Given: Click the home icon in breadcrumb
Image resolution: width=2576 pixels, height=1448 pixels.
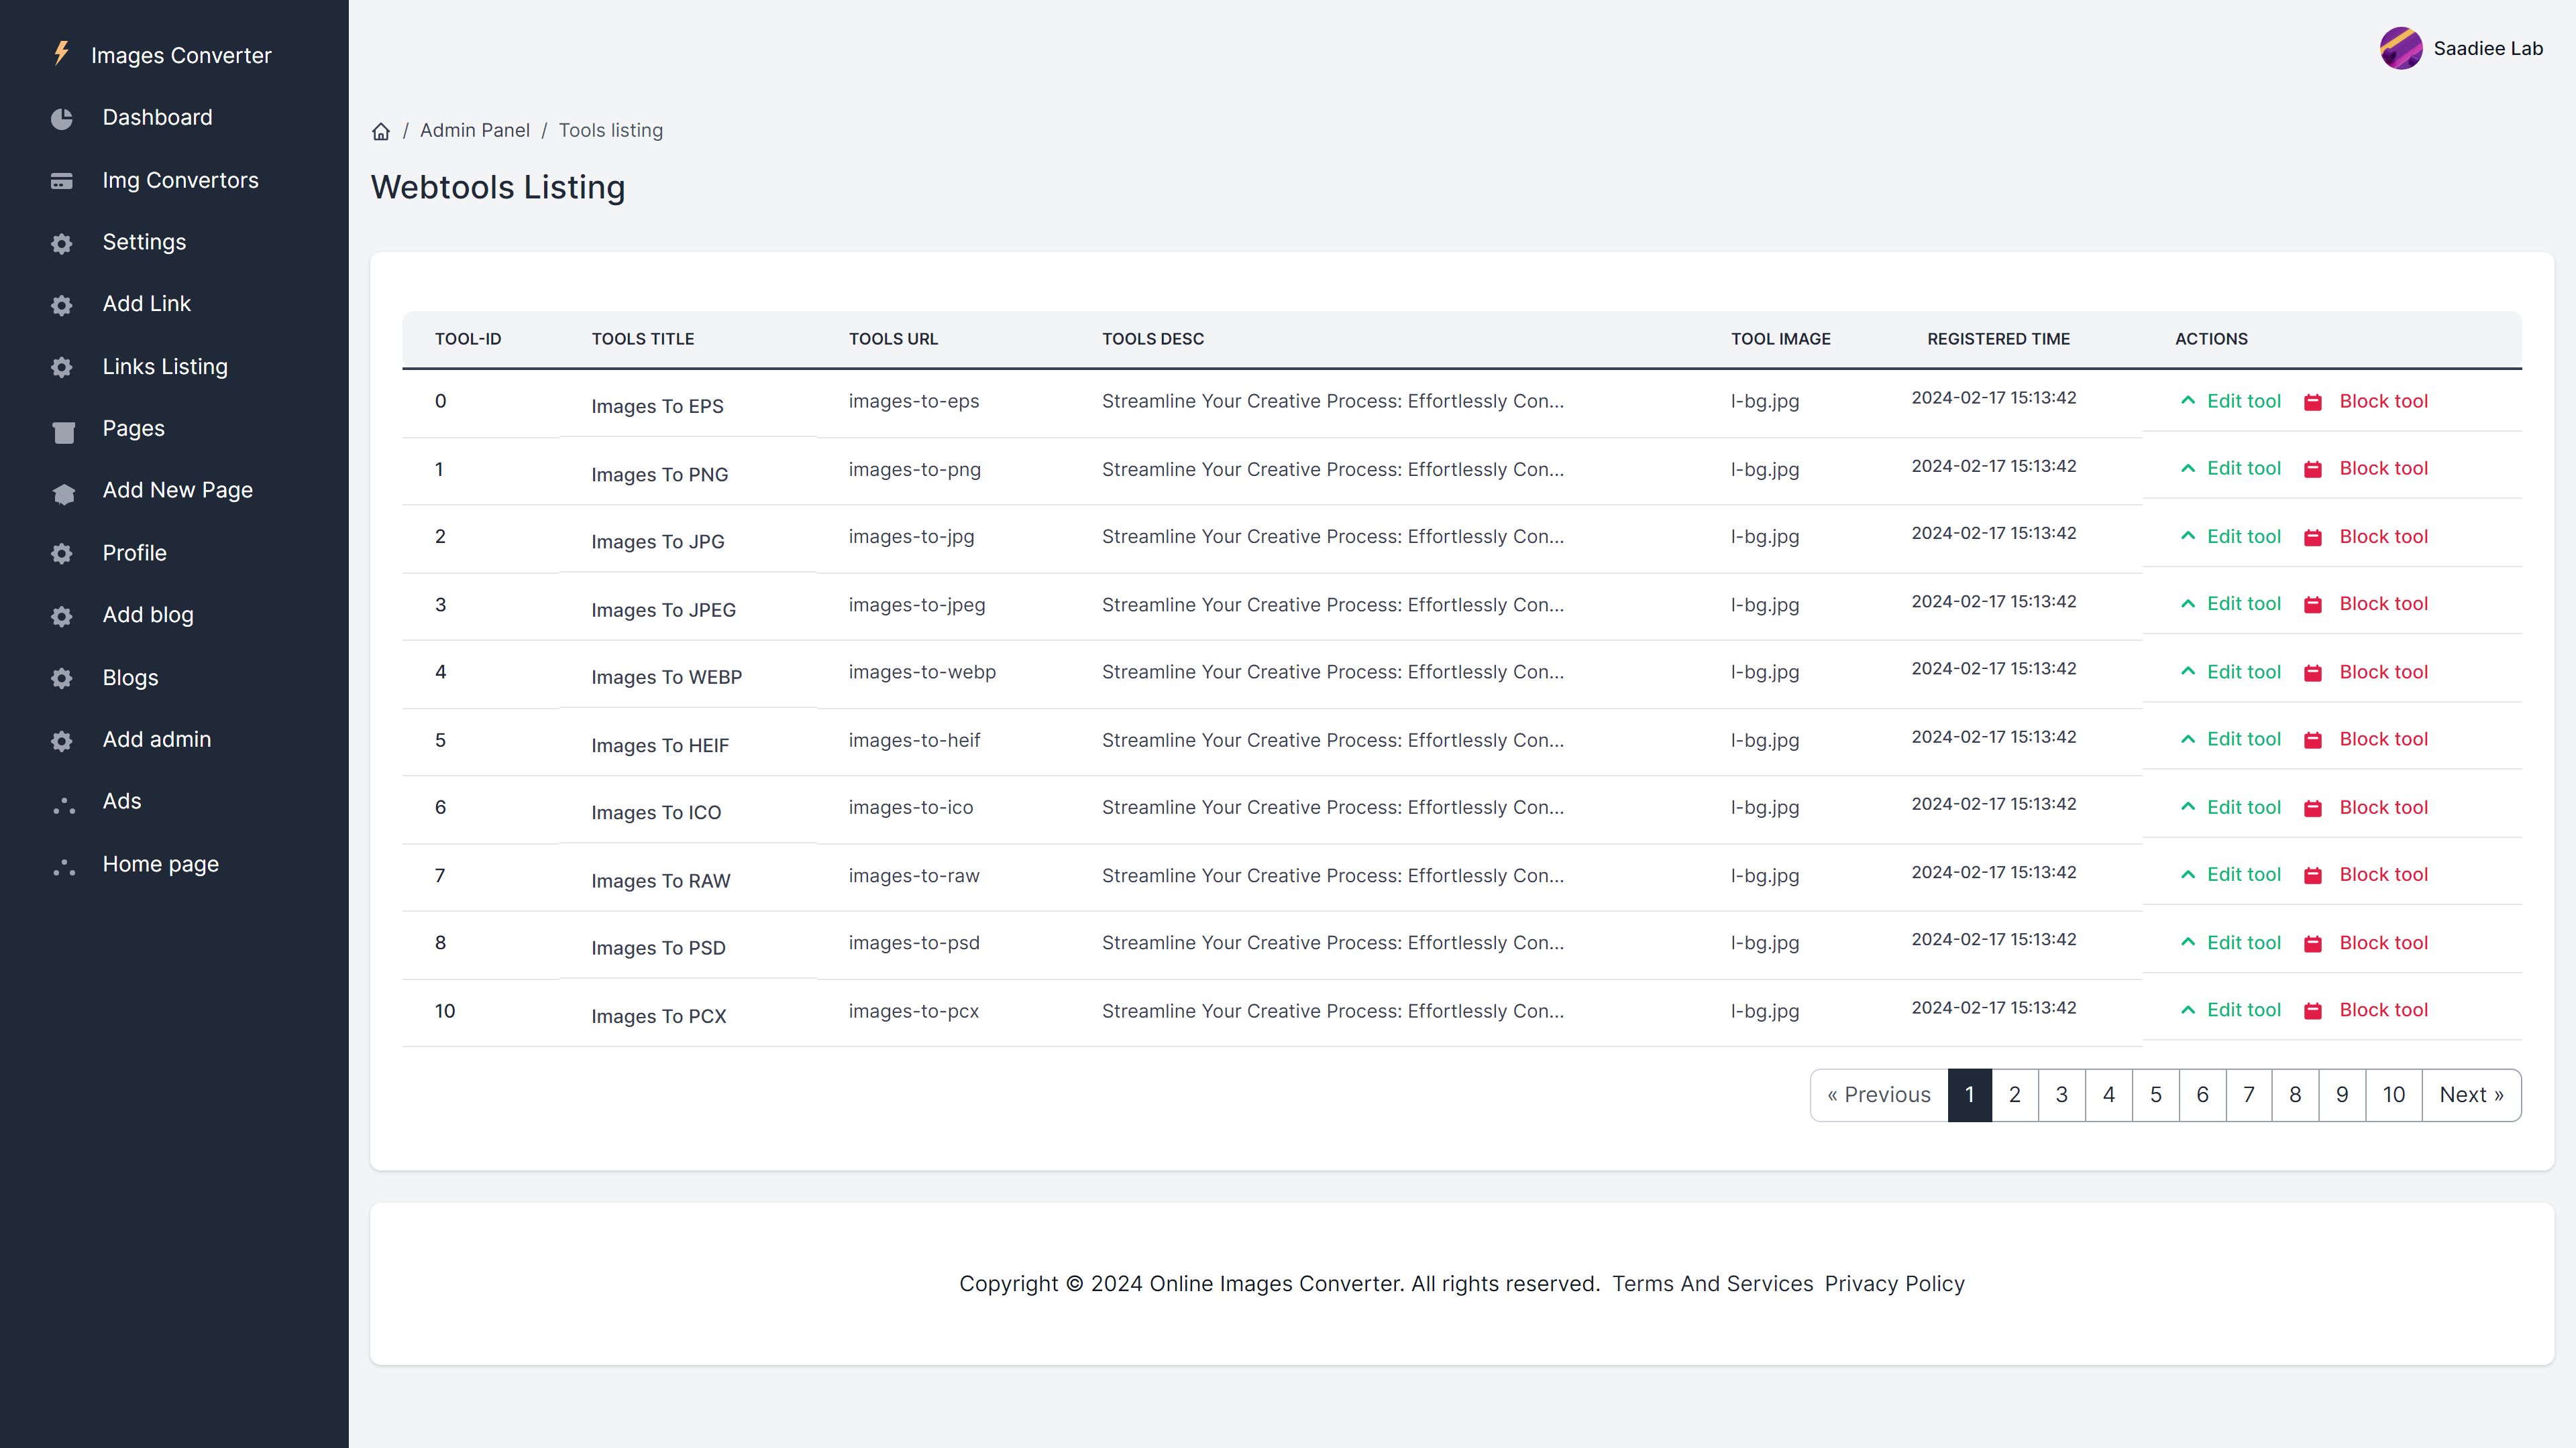Looking at the screenshot, I should tap(380, 131).
